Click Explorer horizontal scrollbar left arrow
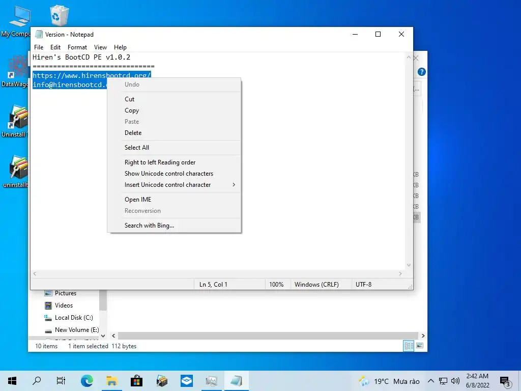The height and width of the screenshot is (391, 521). (113, 336)
